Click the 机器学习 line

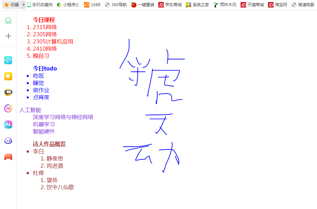point(44,124)
